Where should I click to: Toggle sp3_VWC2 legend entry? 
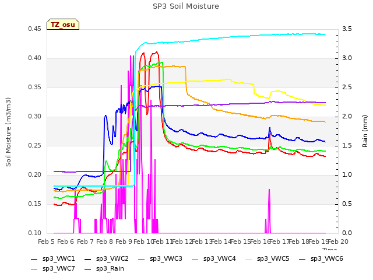coord(106,258)
